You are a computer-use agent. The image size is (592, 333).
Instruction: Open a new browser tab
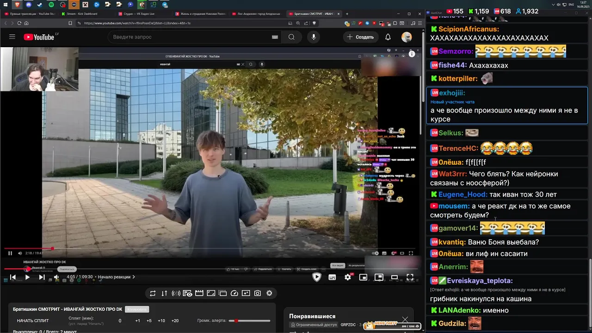click(347, 14)
